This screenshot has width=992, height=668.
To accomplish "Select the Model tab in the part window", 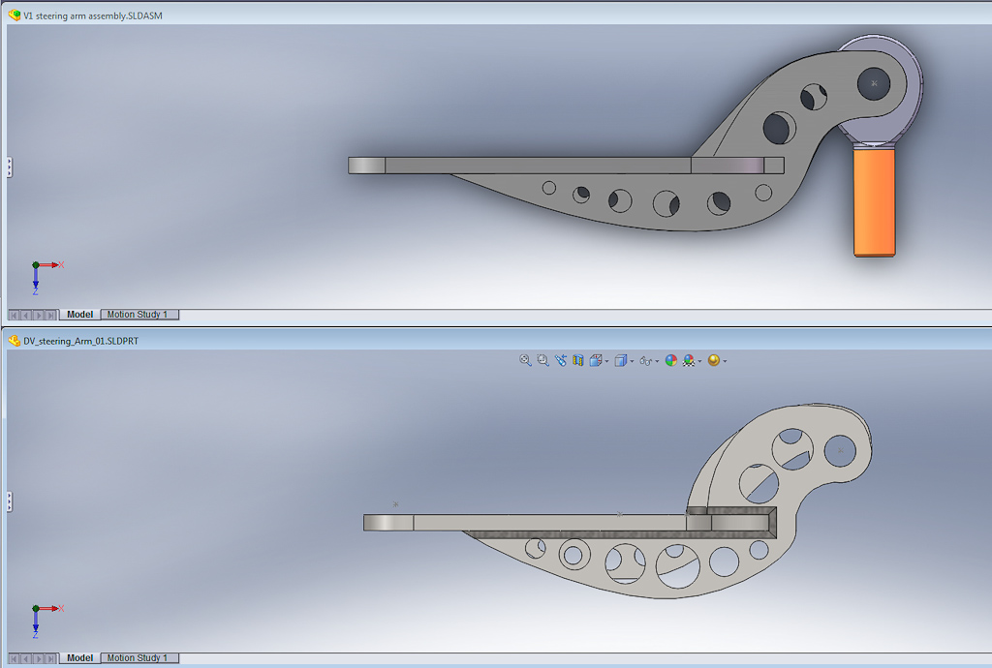I will pyautogui.click(x=79, y=658).
